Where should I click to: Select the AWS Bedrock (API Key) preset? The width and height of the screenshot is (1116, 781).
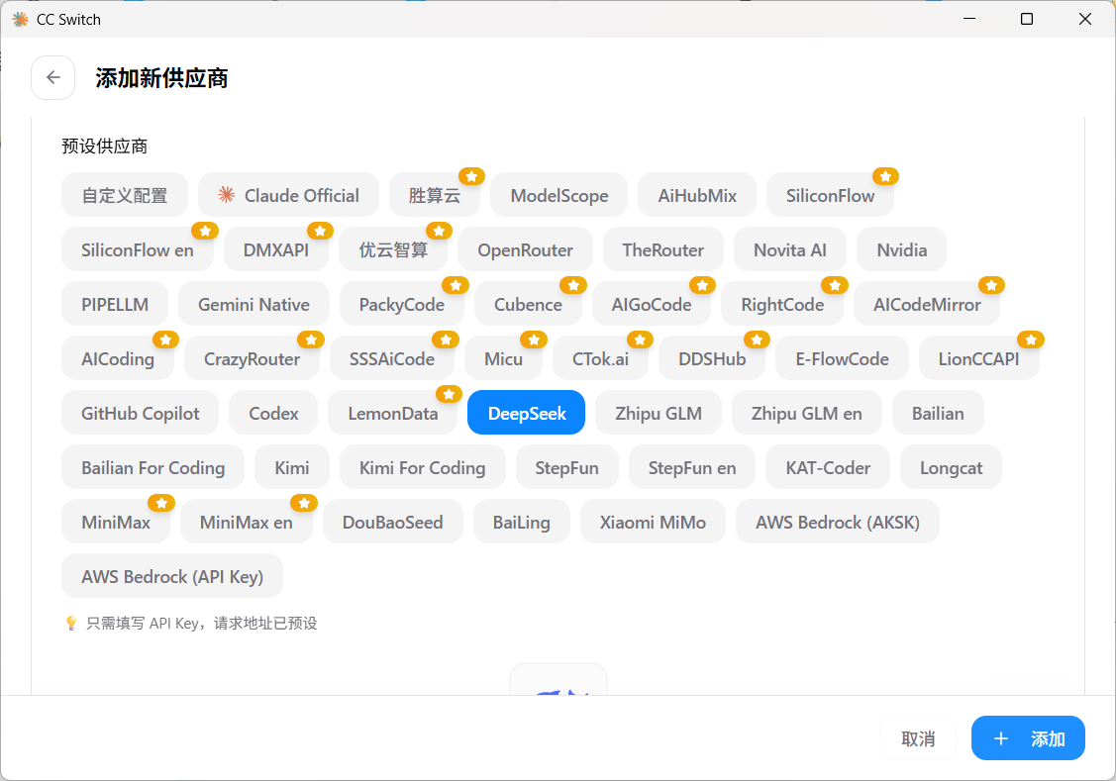click(x=172, y=576)
